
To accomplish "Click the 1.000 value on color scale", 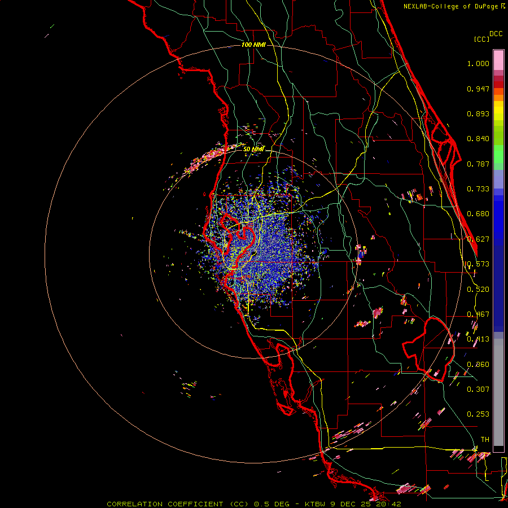I will (x=478, y=63).
